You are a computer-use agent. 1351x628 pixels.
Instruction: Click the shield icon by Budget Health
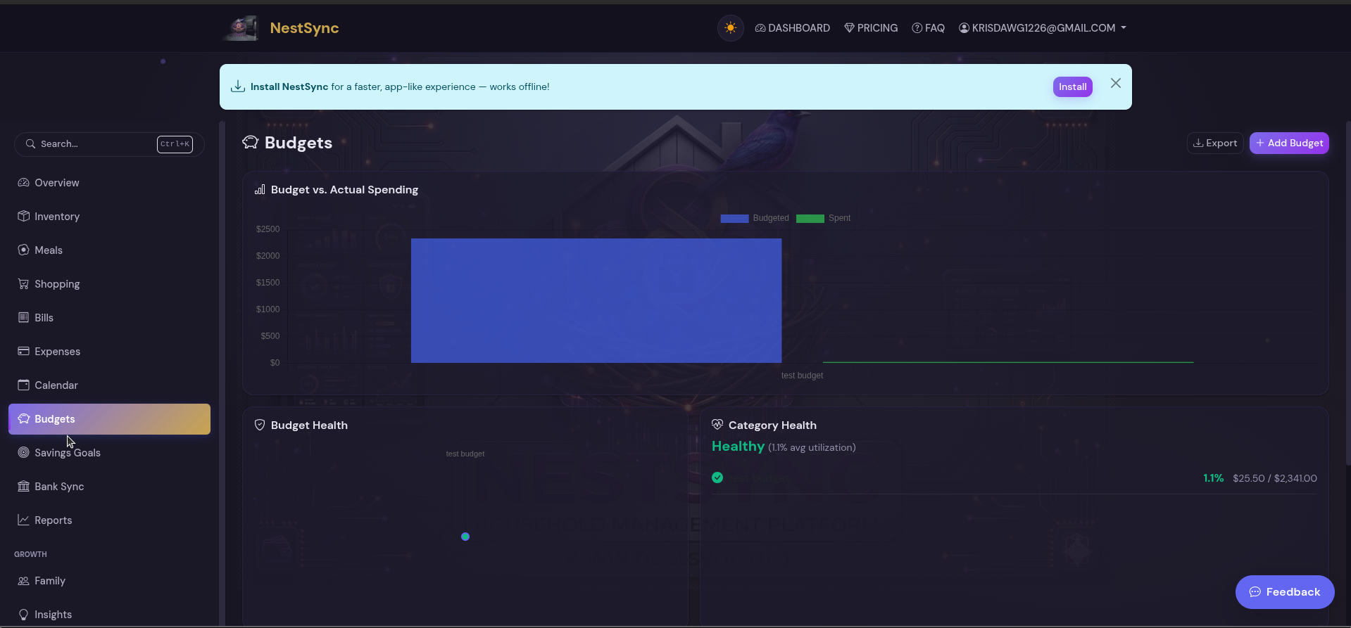coord(260,425)
